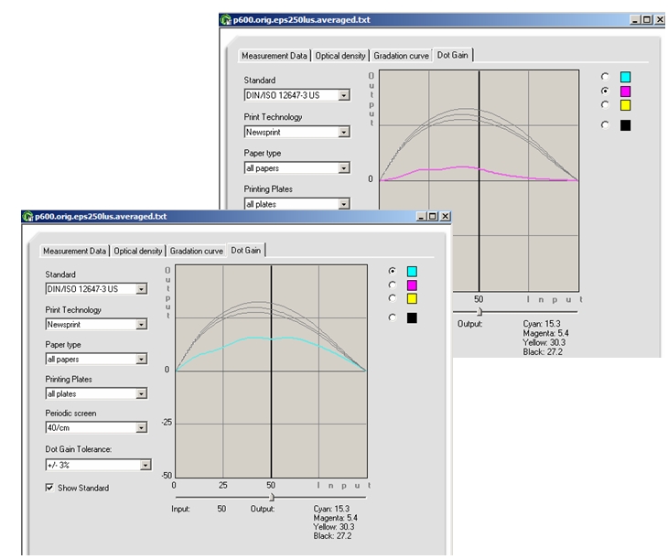
Task: Click the cyan dot gain curve in front graph
Action: [x=271, y=339]
